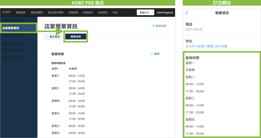
Task: Select 店家營業資訊 in the left sidebar
Action: point(11,28)
